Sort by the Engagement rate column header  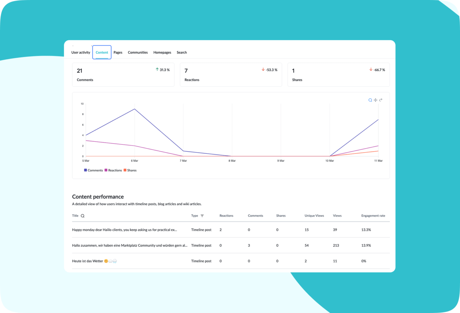click(x=373, y=216)
